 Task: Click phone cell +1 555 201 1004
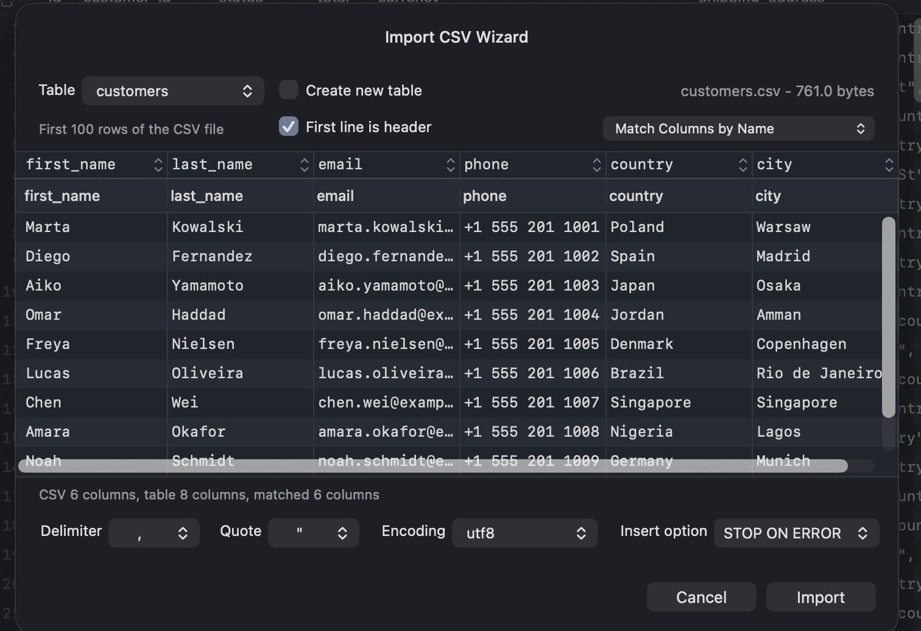pos(533,315)
